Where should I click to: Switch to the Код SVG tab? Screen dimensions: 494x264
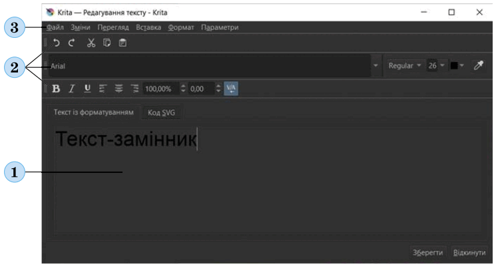161,112
